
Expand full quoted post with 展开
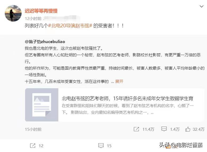pos(119,81)
